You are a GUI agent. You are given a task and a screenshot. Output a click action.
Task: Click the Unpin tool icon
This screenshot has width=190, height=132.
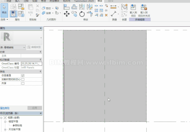106,6
